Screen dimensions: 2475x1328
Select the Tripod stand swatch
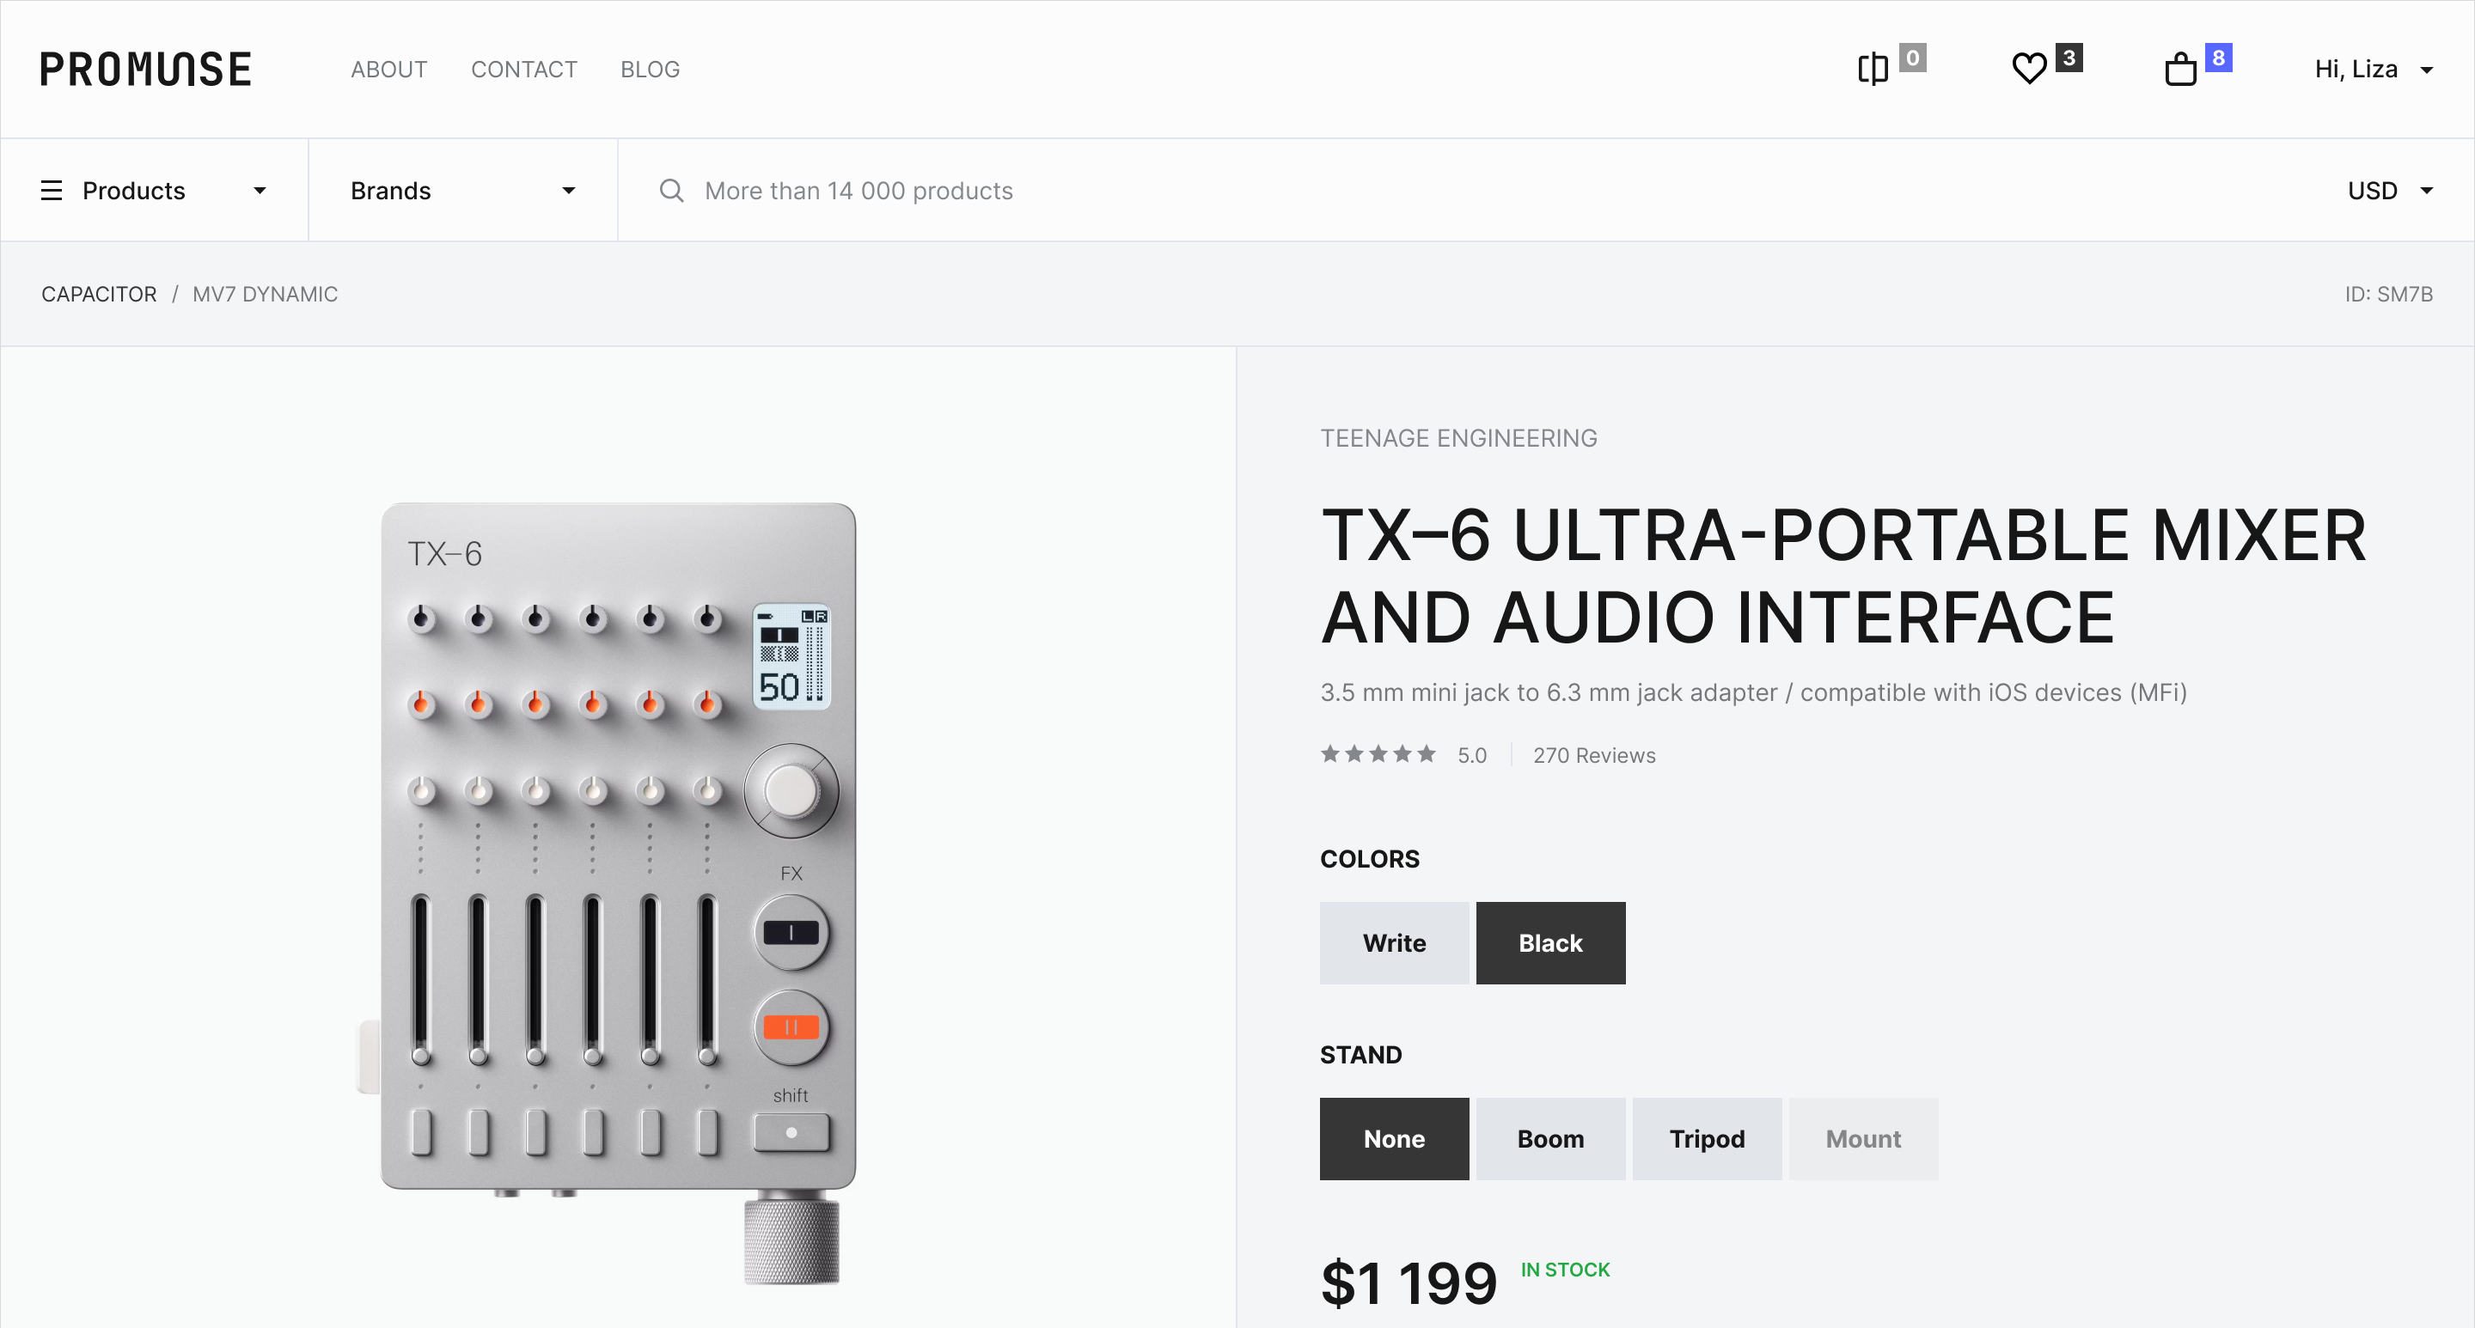tap(1707, 1139)
